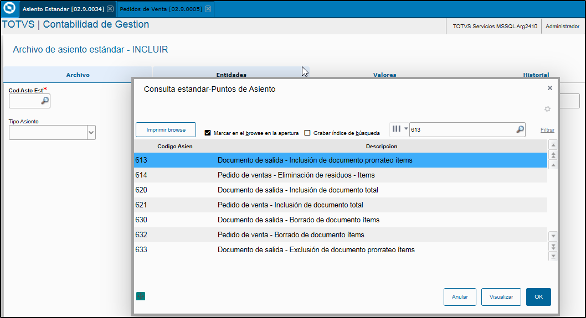Screen dimensions: 586x318
Task: Click the search magnifier in the 613 field
Action: click(x=520, y=129)
